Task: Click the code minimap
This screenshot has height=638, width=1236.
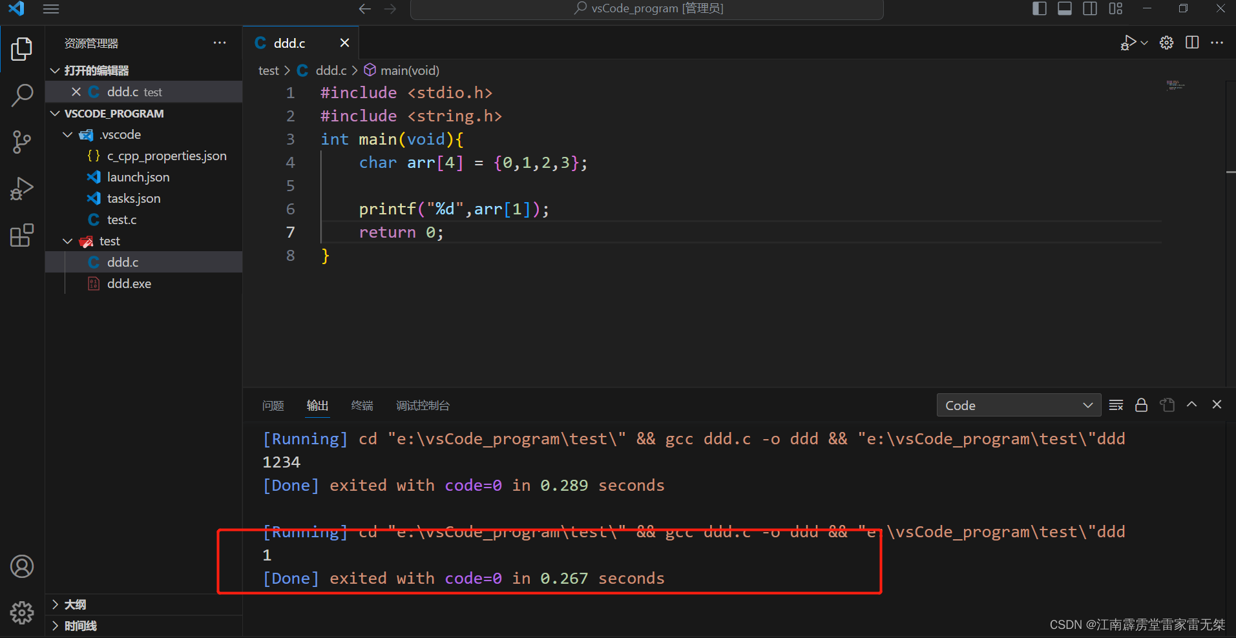Action: point(1176,85)
